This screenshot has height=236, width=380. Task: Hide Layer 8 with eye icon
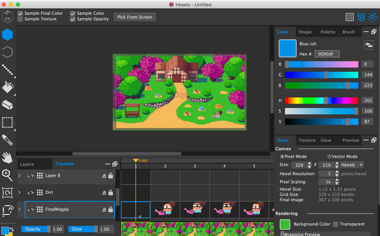tap(30, 176)
